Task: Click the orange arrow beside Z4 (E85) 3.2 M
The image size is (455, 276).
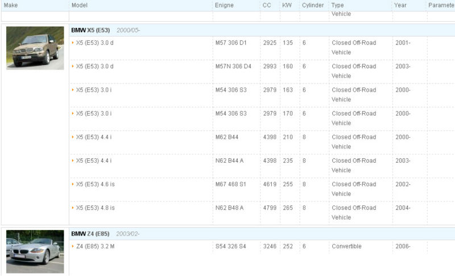Action: click(x=73, y=246)
